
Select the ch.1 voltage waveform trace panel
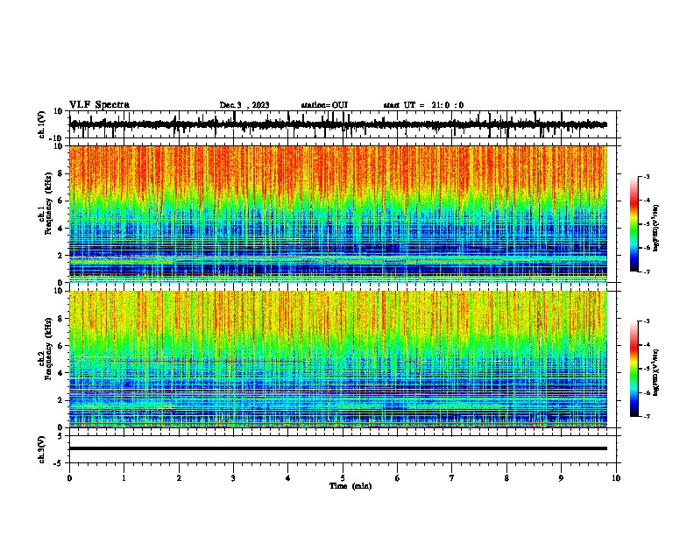343,124
